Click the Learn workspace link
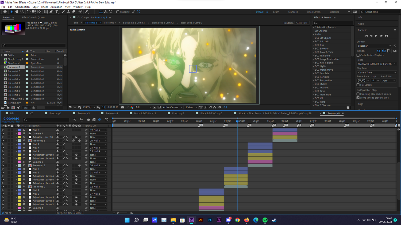Image resolution: width=401 pixels, height=225 pixels. [276, 12]
